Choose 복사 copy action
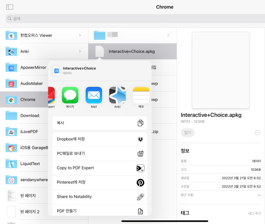Screen dimensions: 265x224 (x=100, y=123)
